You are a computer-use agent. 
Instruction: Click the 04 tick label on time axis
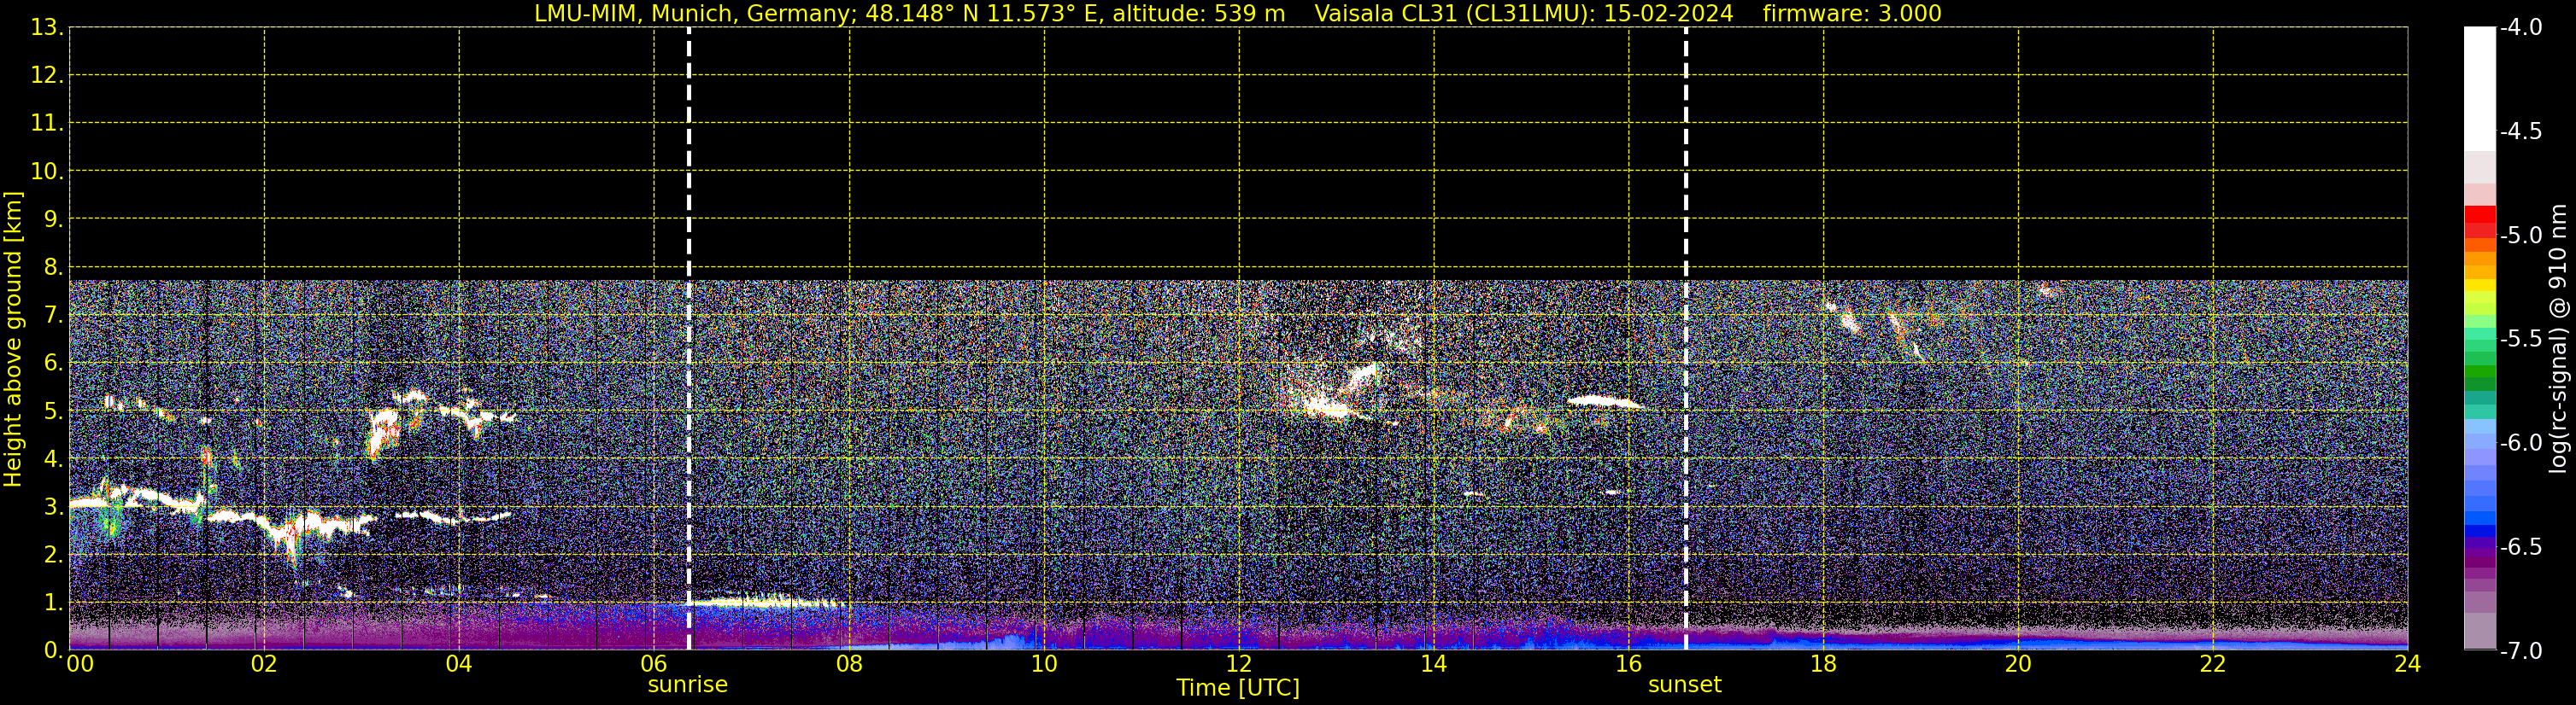459,664
